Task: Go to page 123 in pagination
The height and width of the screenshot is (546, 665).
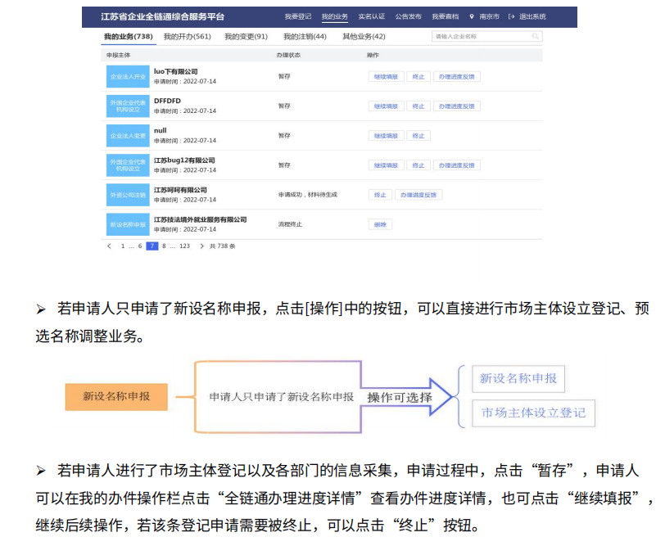Action: pyautogui.click(x=184, y=246)
